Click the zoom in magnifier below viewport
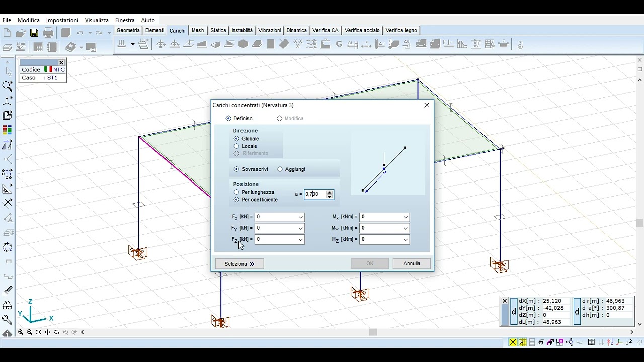644x362 pixels. [21, 332]
